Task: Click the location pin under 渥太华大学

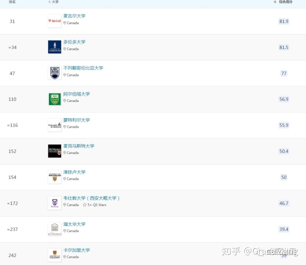Action: 65,231
